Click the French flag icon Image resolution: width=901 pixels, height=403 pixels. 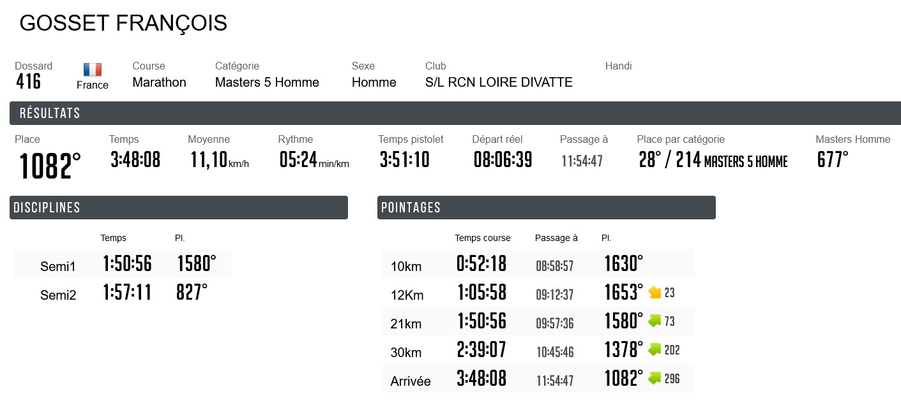tap(92, 70)
